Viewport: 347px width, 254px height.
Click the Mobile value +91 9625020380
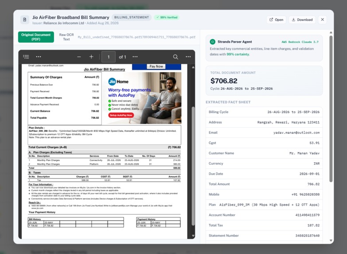pyautogui.click(x=305, y=195)
